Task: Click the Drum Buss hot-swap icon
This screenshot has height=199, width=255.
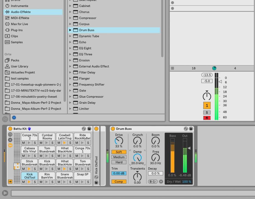Action: pos(186,129)
